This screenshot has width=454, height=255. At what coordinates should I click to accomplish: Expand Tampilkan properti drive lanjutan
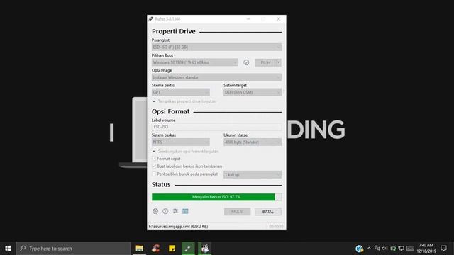click(184, 101)
